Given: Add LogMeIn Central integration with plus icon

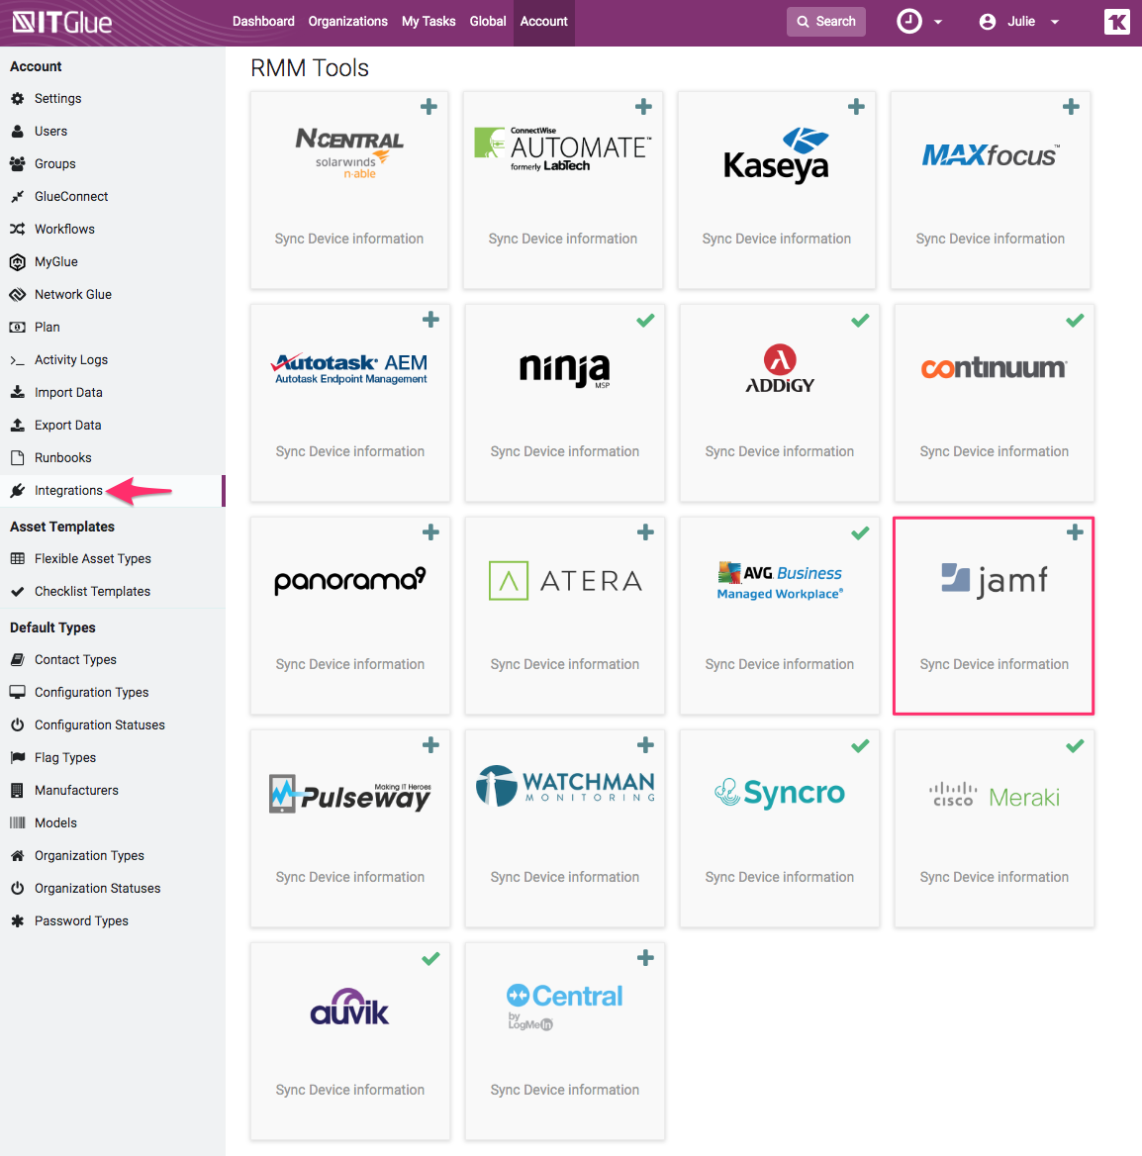Looking at the screenshot, I should point(645,958).
